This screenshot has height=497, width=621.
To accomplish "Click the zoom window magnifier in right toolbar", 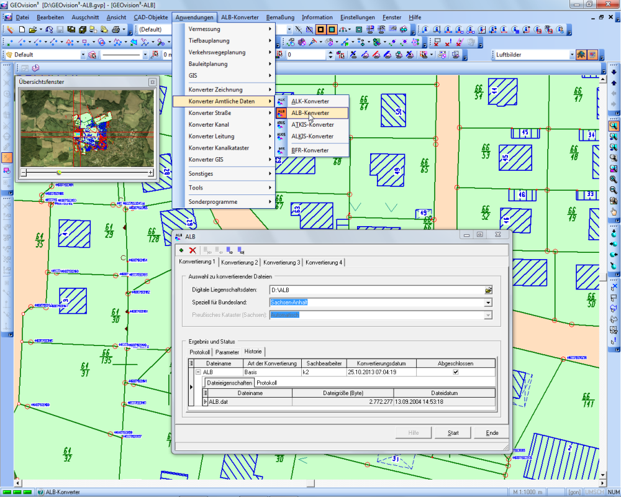I will coord(614,126).
